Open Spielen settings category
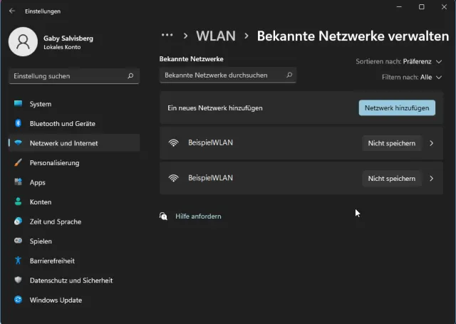456x324 pixels. [74, 241]
